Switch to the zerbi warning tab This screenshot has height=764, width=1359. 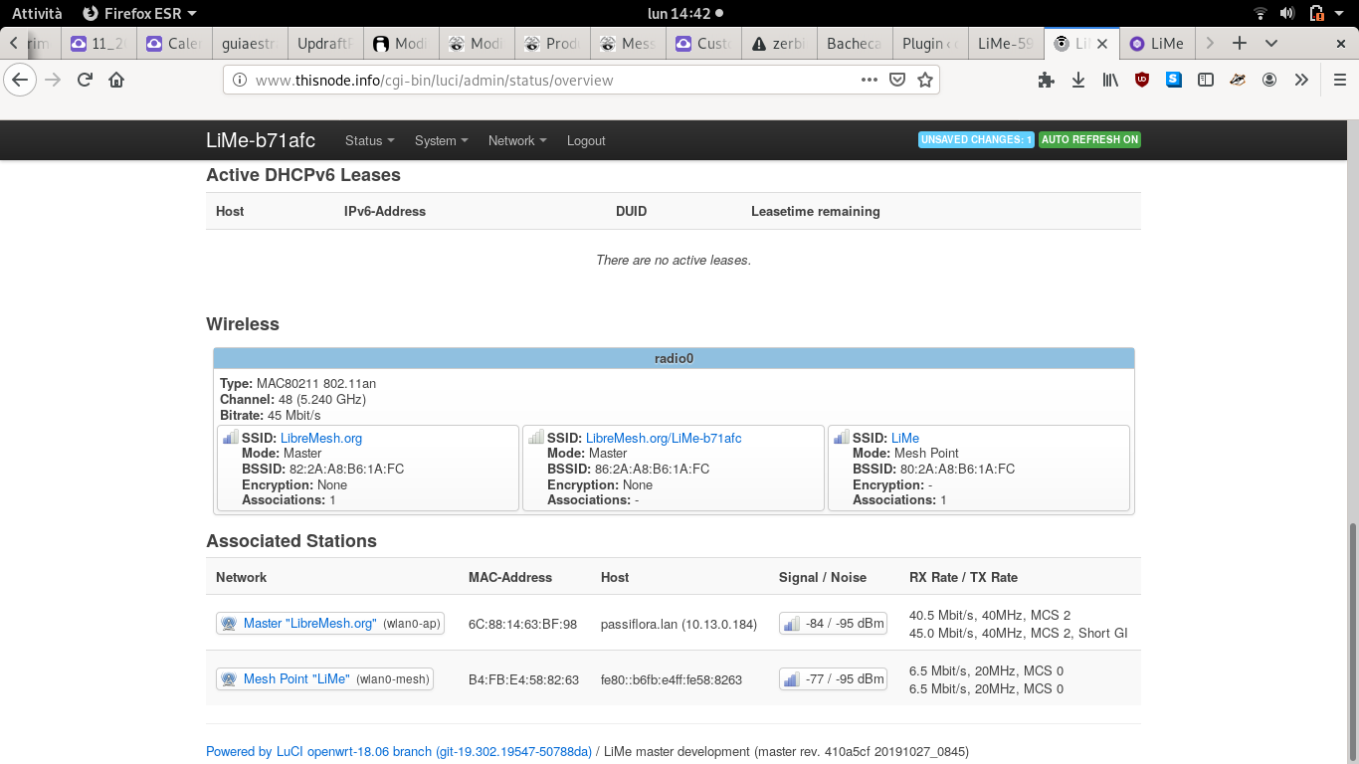click(x=779, y=44)
